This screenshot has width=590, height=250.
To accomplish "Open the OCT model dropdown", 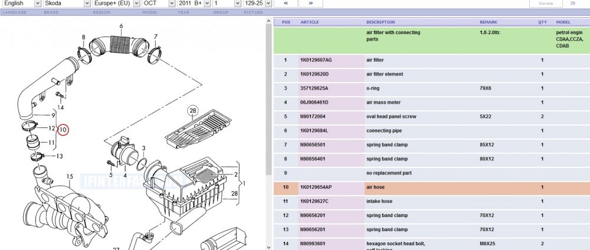I will click(158, 4).
